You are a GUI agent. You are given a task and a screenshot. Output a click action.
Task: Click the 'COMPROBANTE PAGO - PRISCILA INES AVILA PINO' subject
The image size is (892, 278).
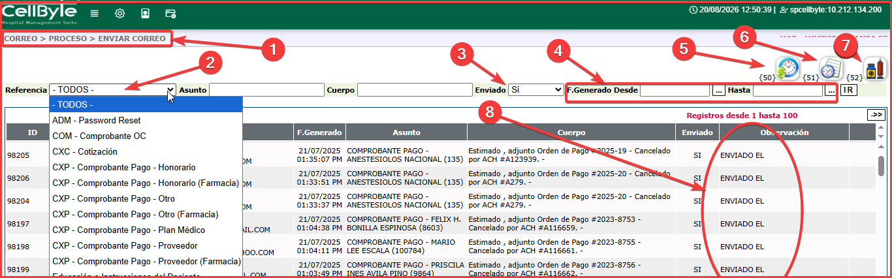[405, 270]
